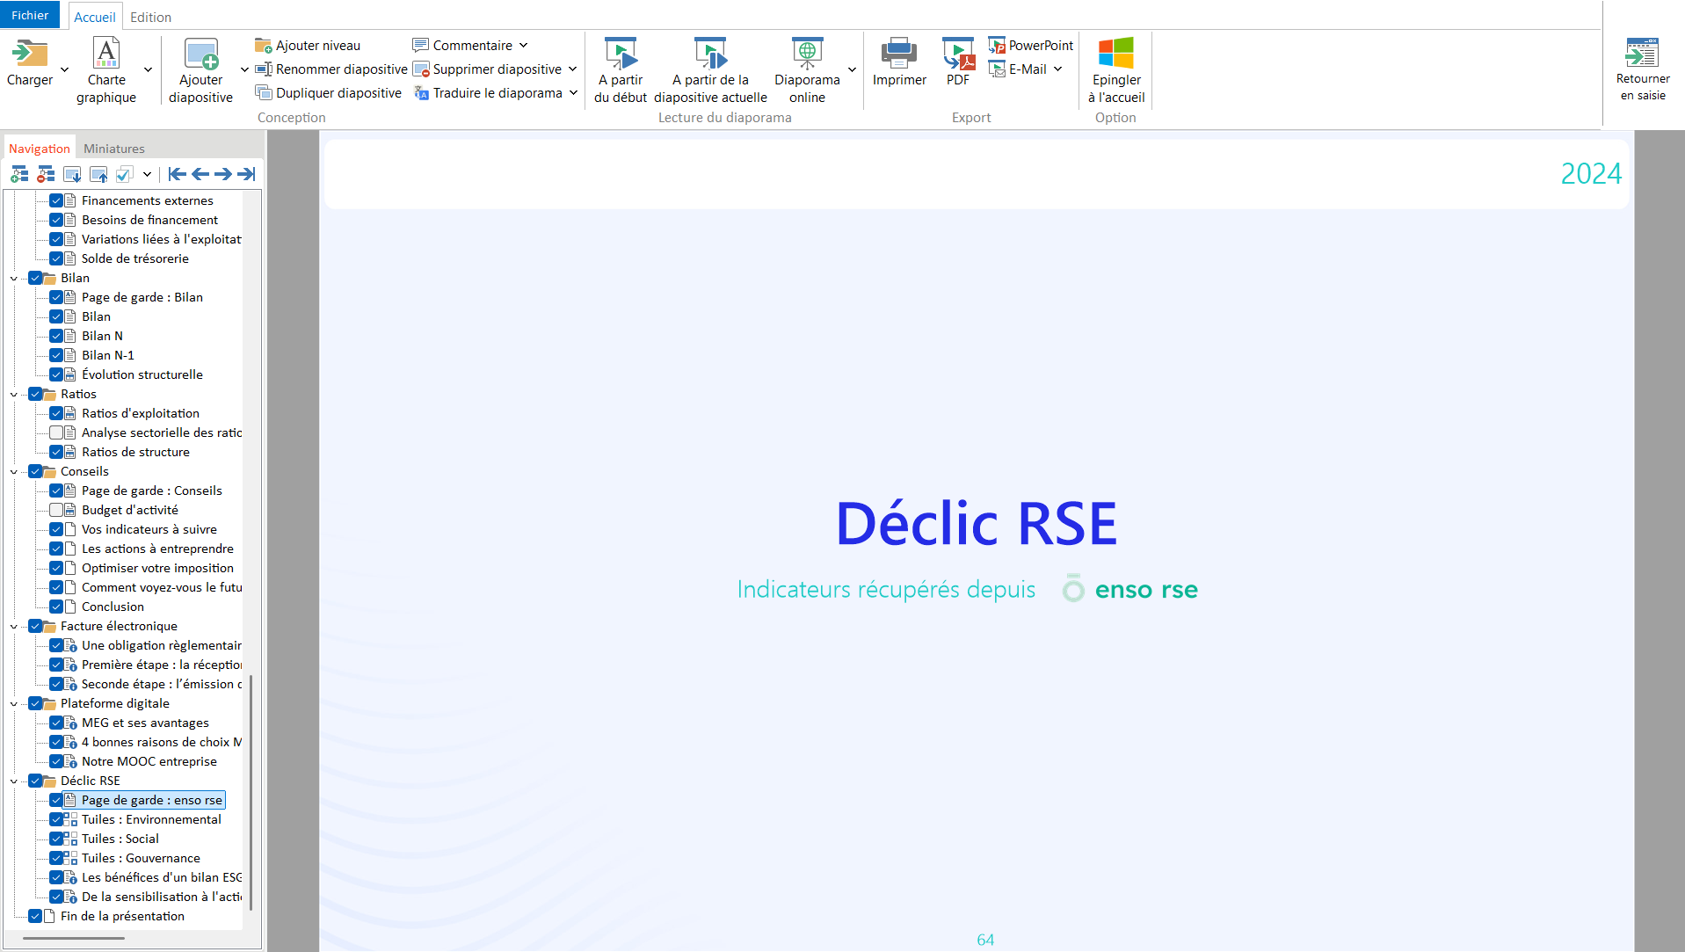
Task: Play from A partir de la diapositive actuelle
Action: 710,70
